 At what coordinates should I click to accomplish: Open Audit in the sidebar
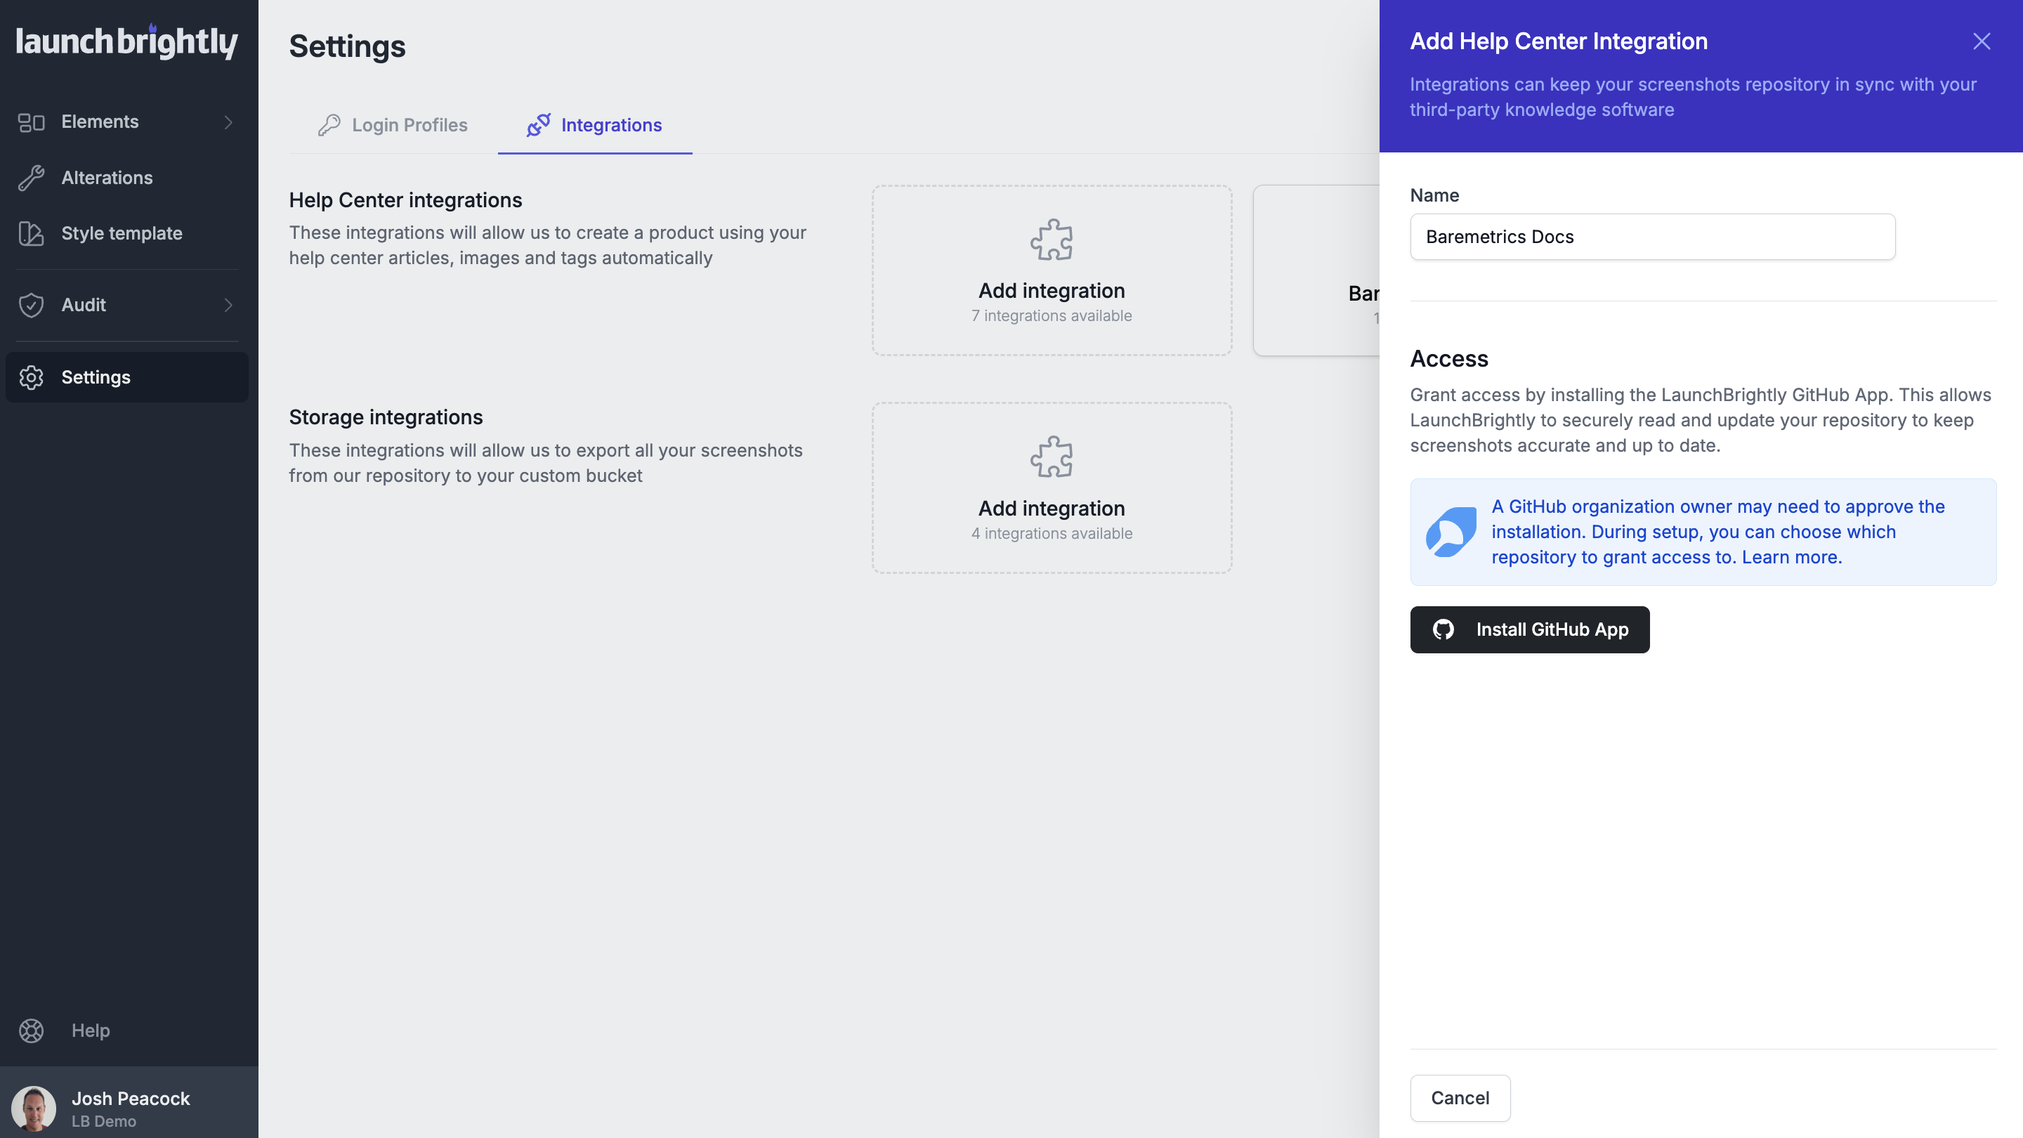[126, 305]
